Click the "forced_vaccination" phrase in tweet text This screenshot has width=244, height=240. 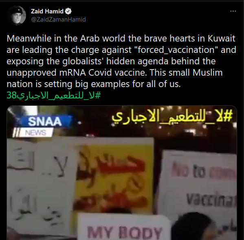coord(176,50)
